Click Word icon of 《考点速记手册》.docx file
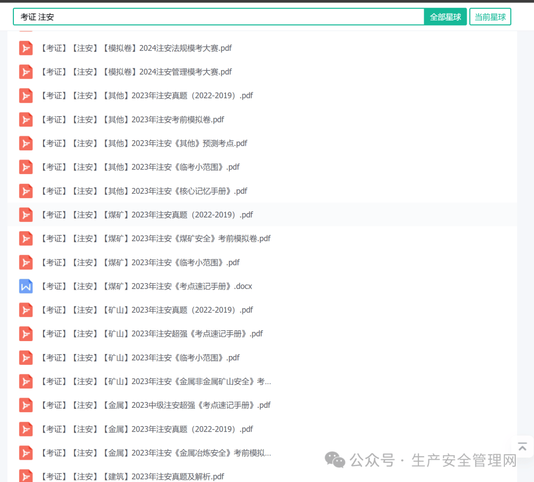This screenshot has width=534, height=482. [x=26, y=286]
